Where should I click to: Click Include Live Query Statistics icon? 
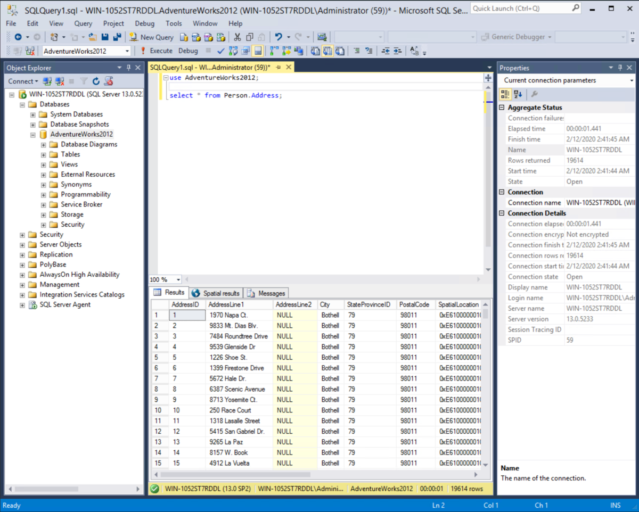pyautogui.click(x=286, y=51)
